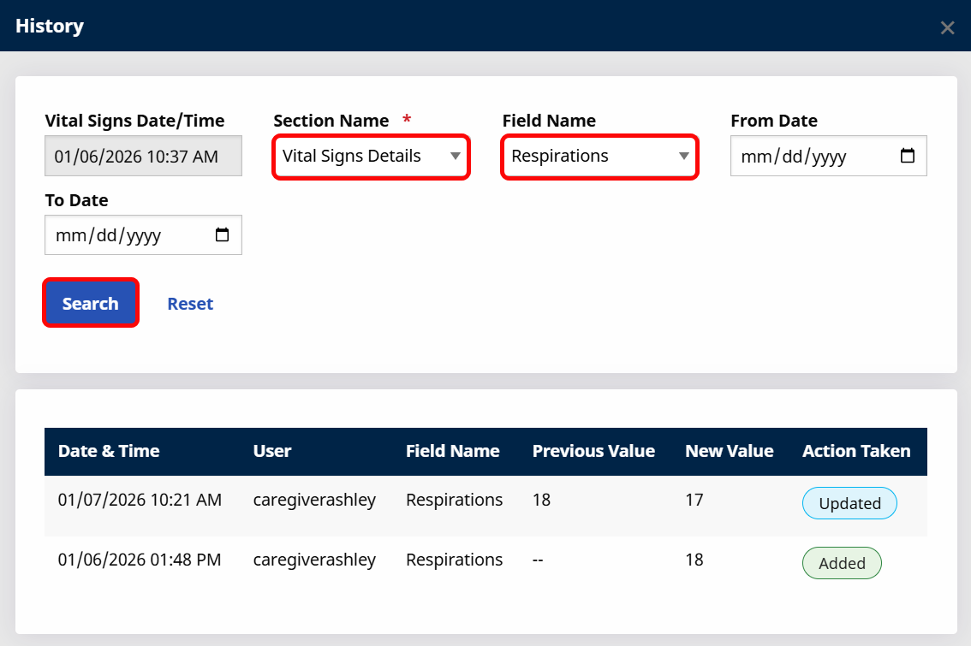Click the New Value column header
The width and height of the screenshot is (971, 646).
pyautogui.click(x=729, y=451)
